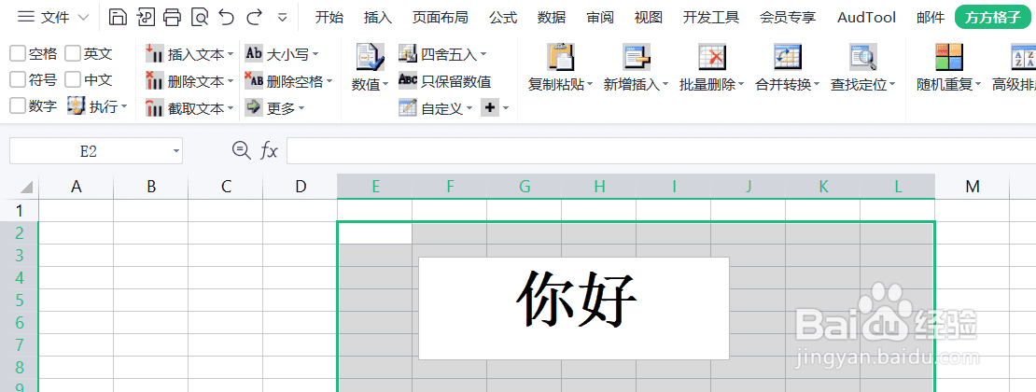Select row 1 header

coord(20,211)
